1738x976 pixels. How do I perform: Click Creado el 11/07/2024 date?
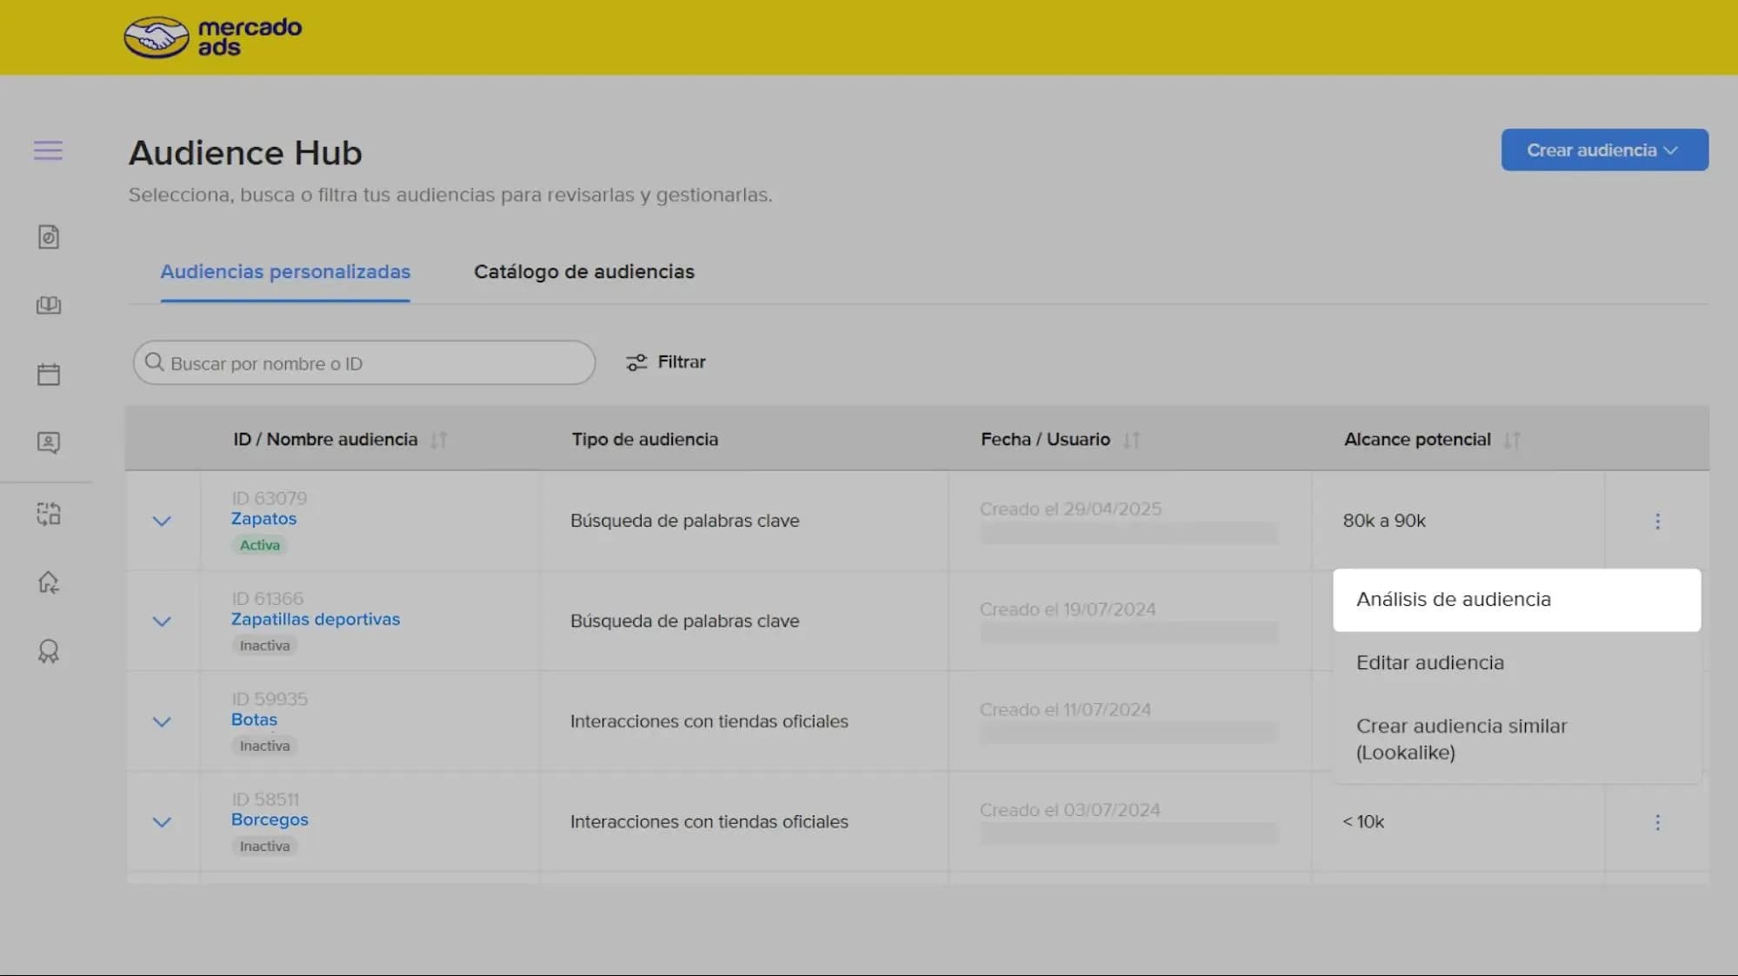coord(1065,710)
